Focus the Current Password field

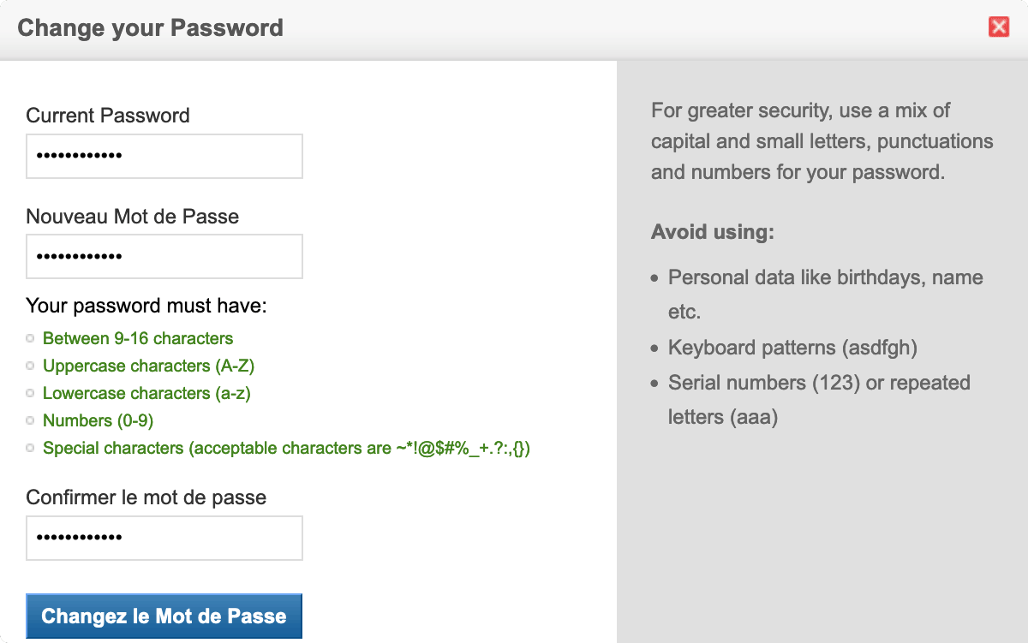tap(164, 156)
